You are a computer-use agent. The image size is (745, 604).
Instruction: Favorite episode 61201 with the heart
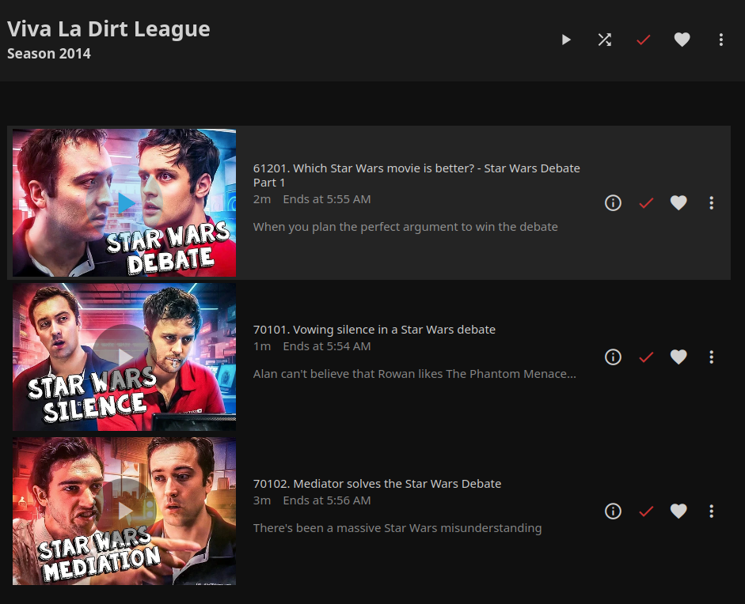(x=678, y=203)
